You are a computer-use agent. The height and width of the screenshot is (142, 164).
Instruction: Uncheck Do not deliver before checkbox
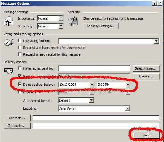pos(20,84)
